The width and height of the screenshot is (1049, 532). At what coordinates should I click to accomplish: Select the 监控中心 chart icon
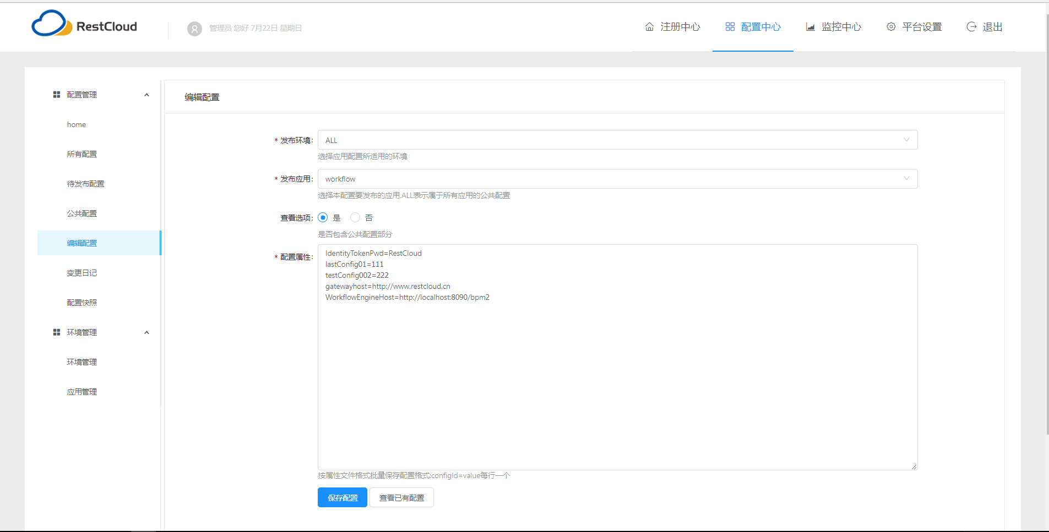click(x=810, y=26)
